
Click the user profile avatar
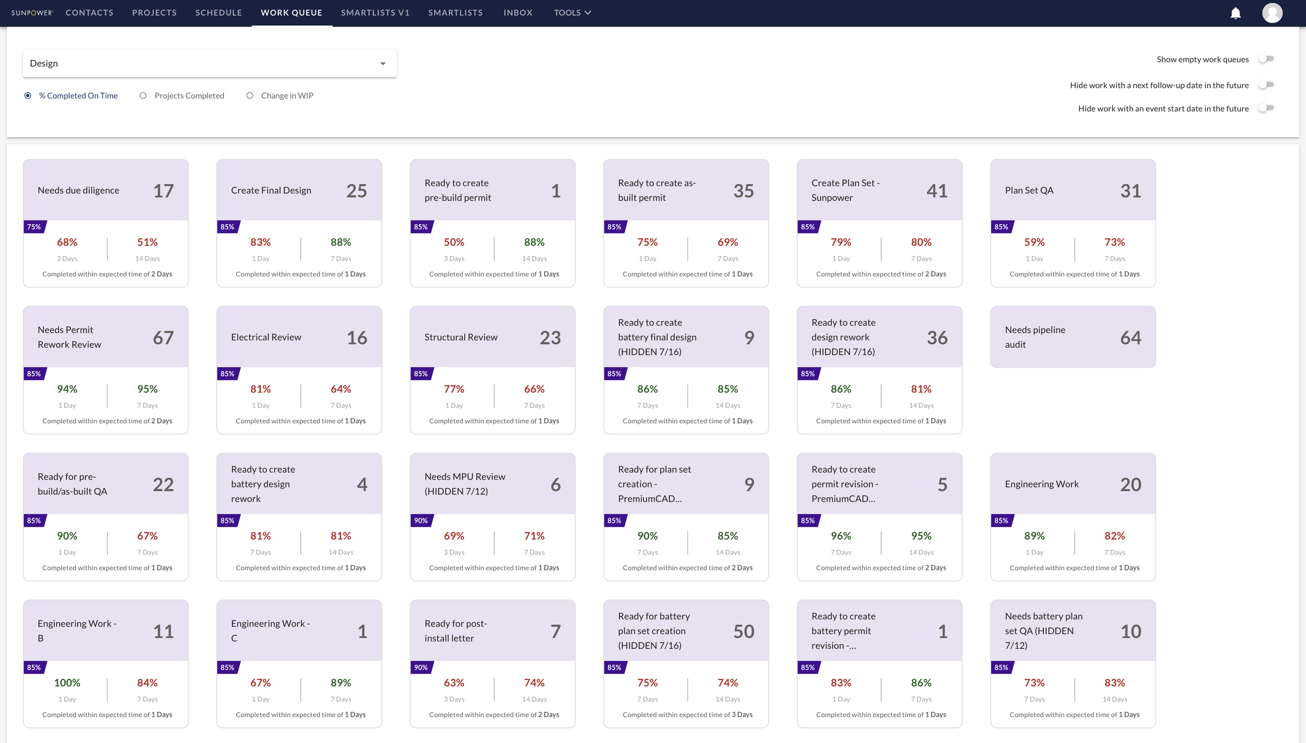point(1273,13)
